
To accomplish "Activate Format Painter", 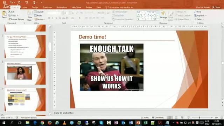I will pos(16,19).
